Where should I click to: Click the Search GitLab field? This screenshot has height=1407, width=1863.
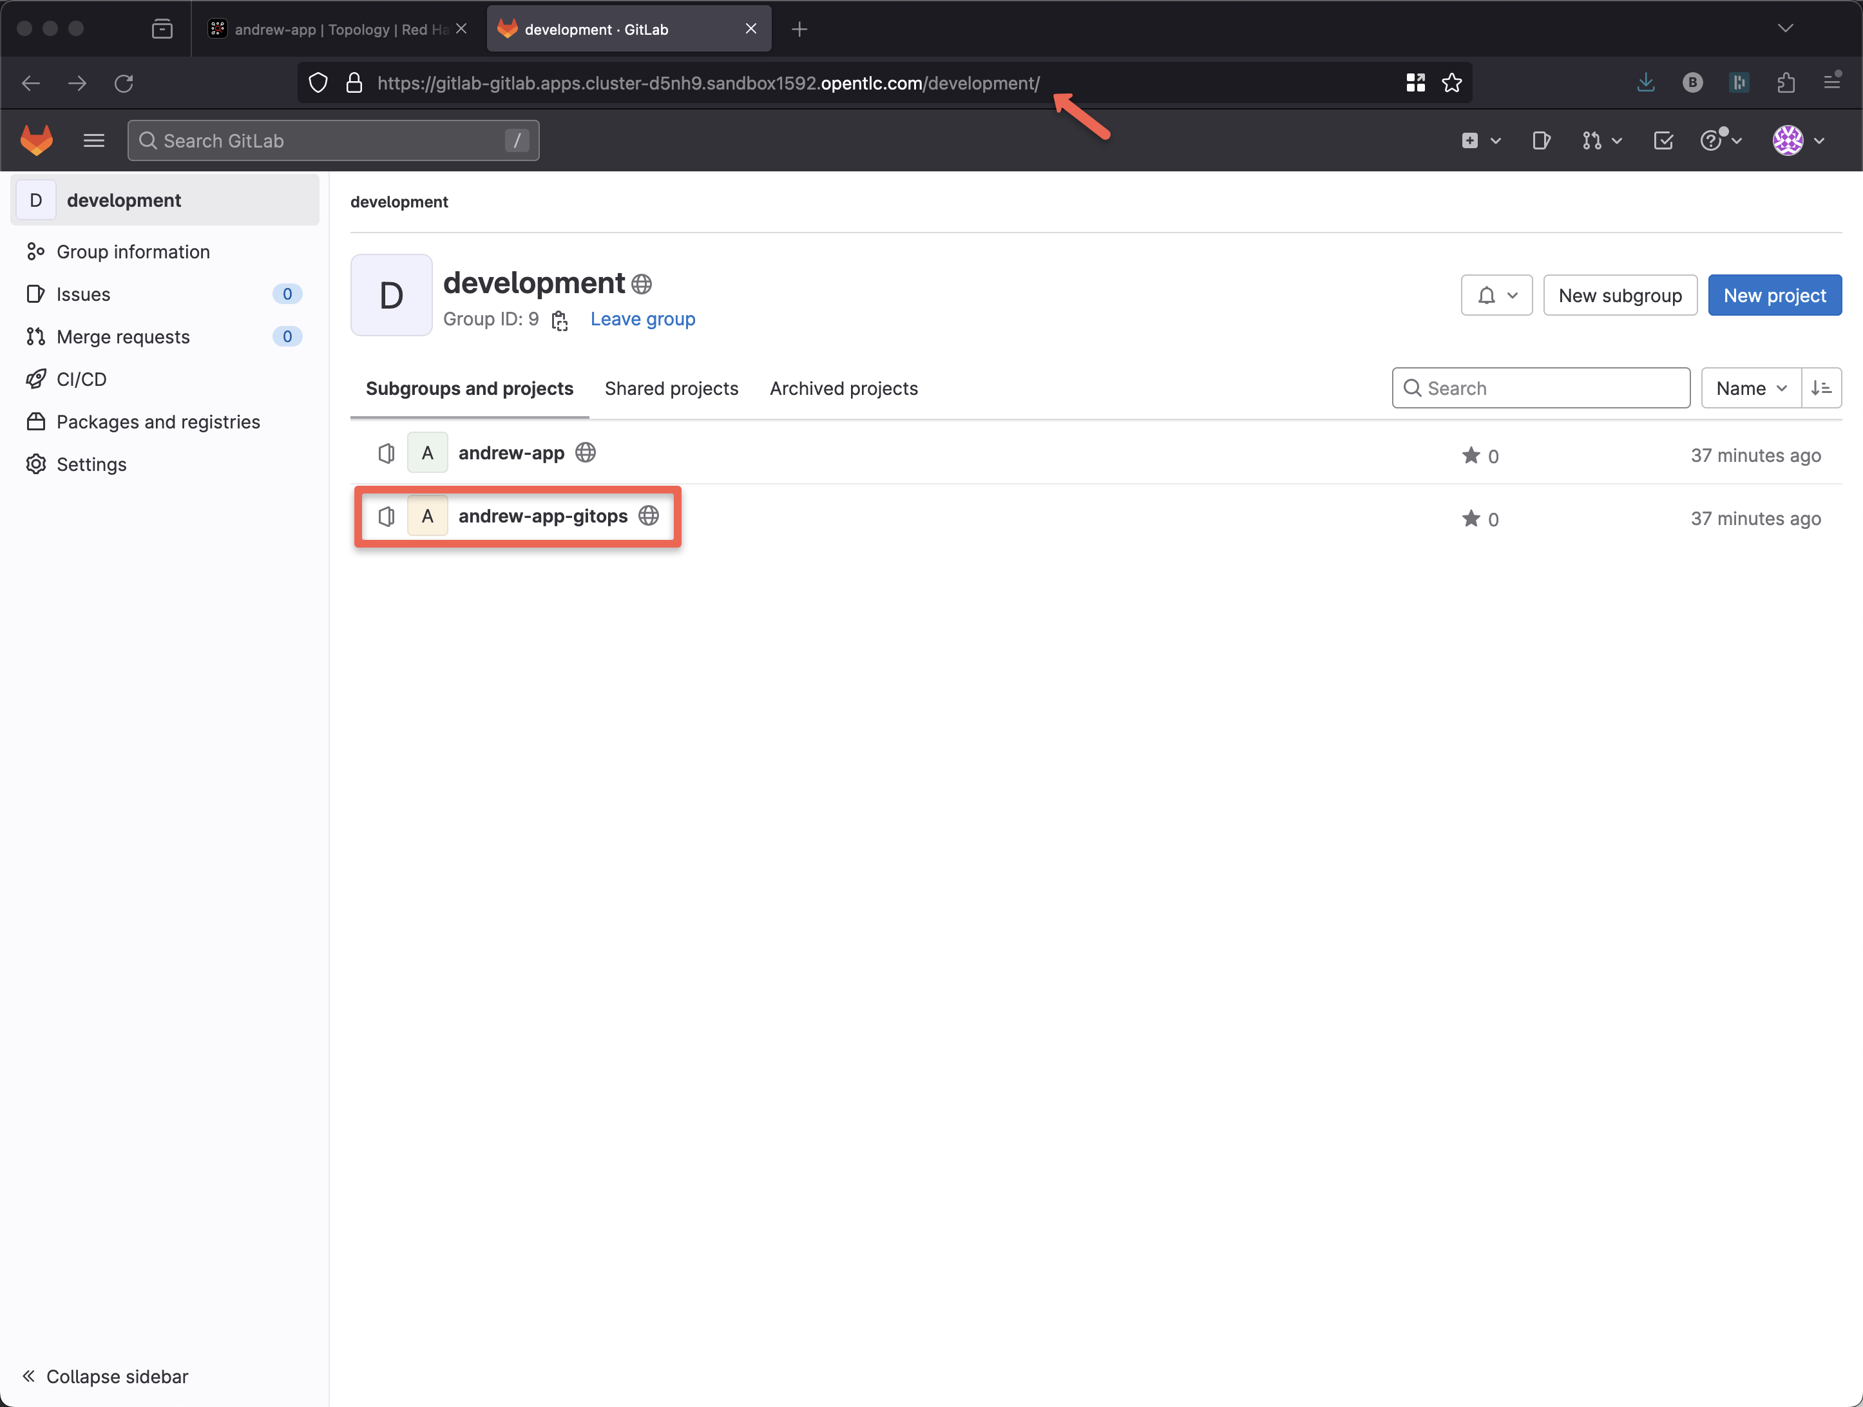pos(332,140)
